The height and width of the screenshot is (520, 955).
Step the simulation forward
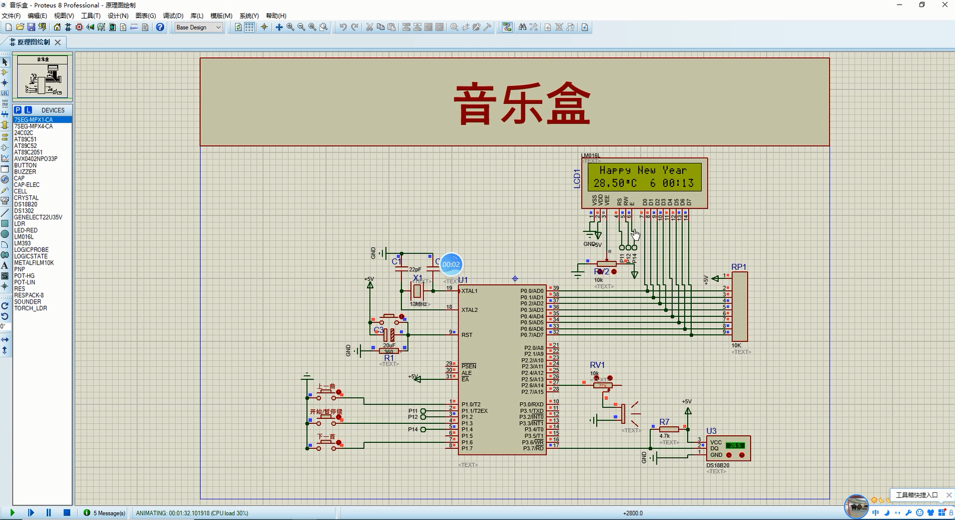31,513
